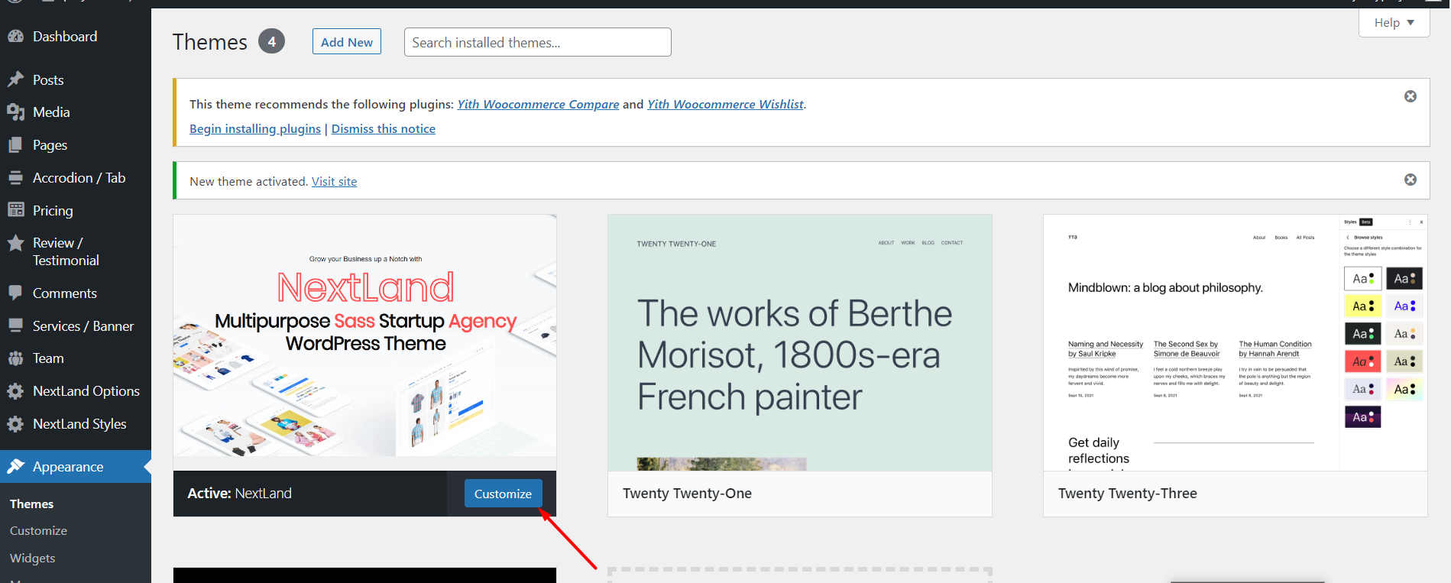Click the Pricing table icon

click(x=15, y=210)
